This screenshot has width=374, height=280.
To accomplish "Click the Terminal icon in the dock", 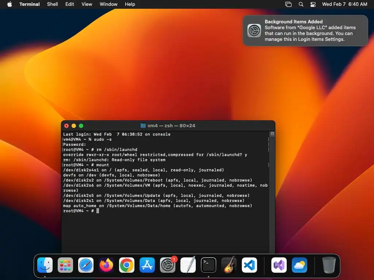I will tap(209, 265).
